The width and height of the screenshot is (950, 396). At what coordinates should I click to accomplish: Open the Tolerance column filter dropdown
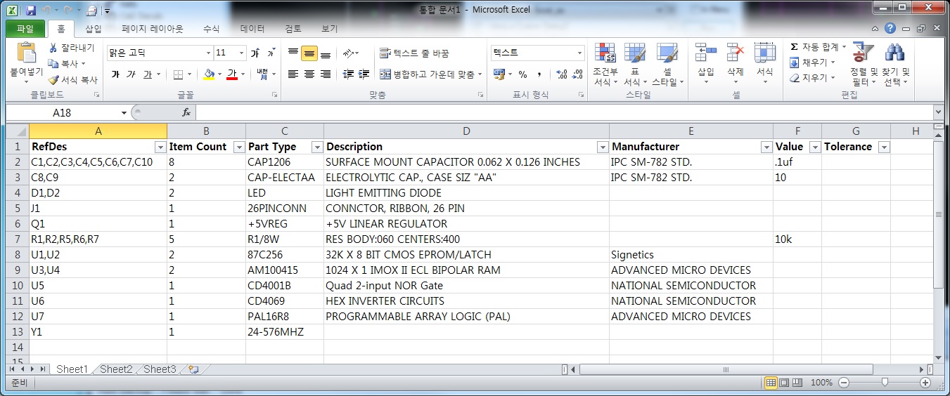[x=883, y=147]
